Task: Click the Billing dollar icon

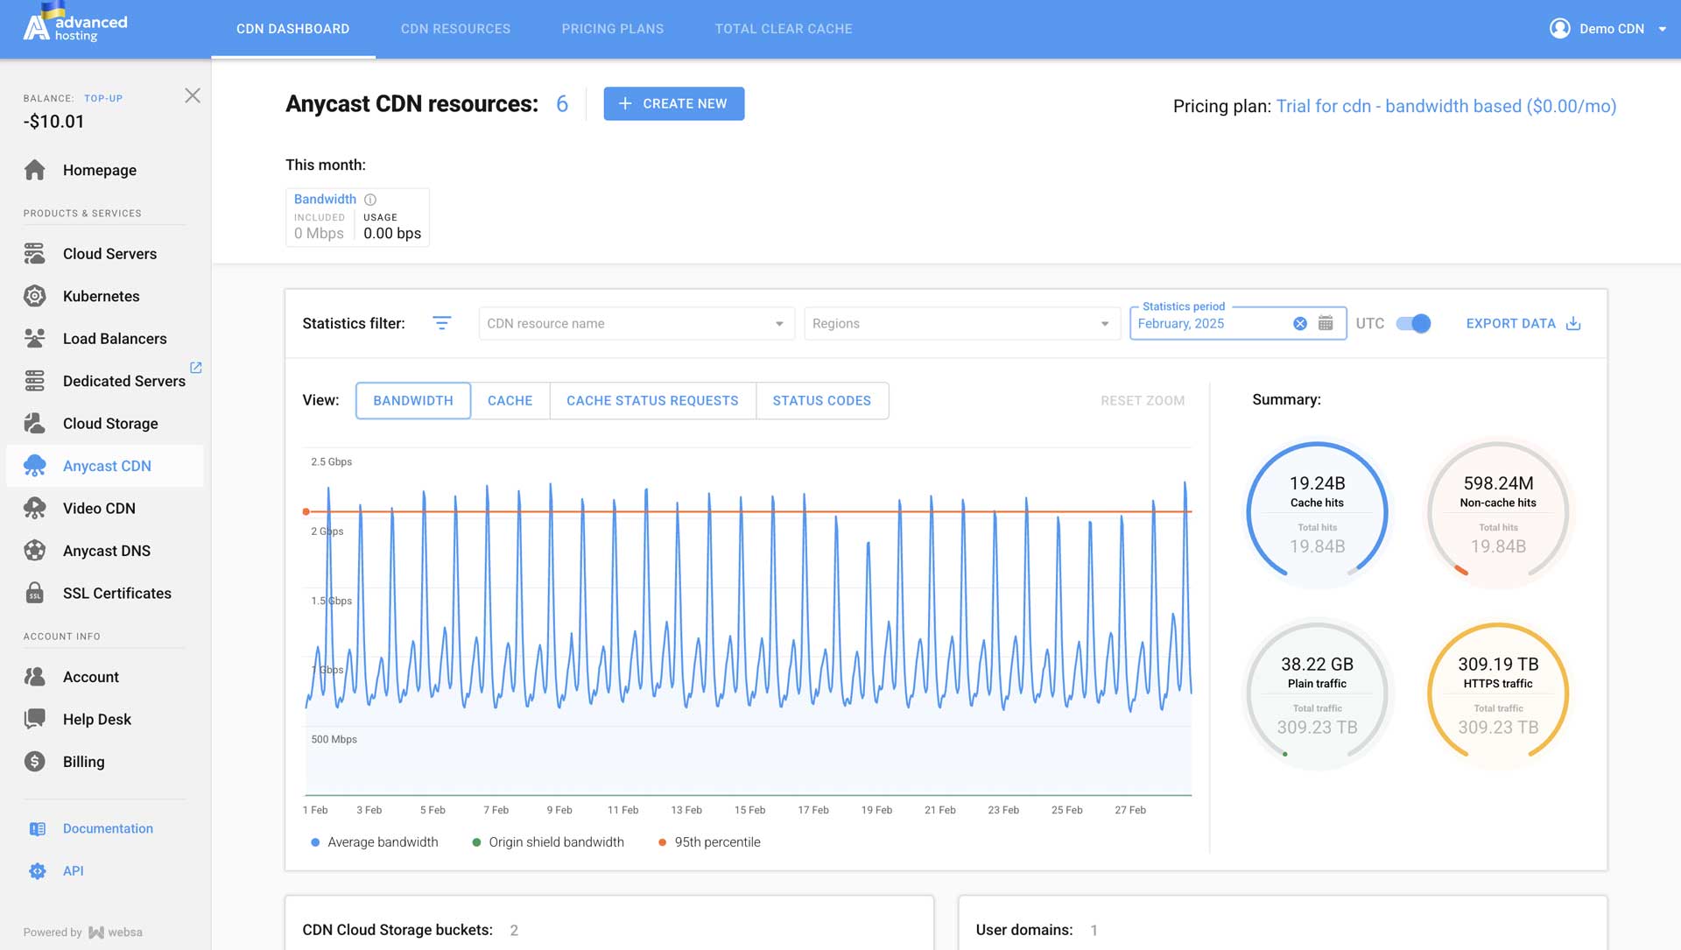Action: 35,762
